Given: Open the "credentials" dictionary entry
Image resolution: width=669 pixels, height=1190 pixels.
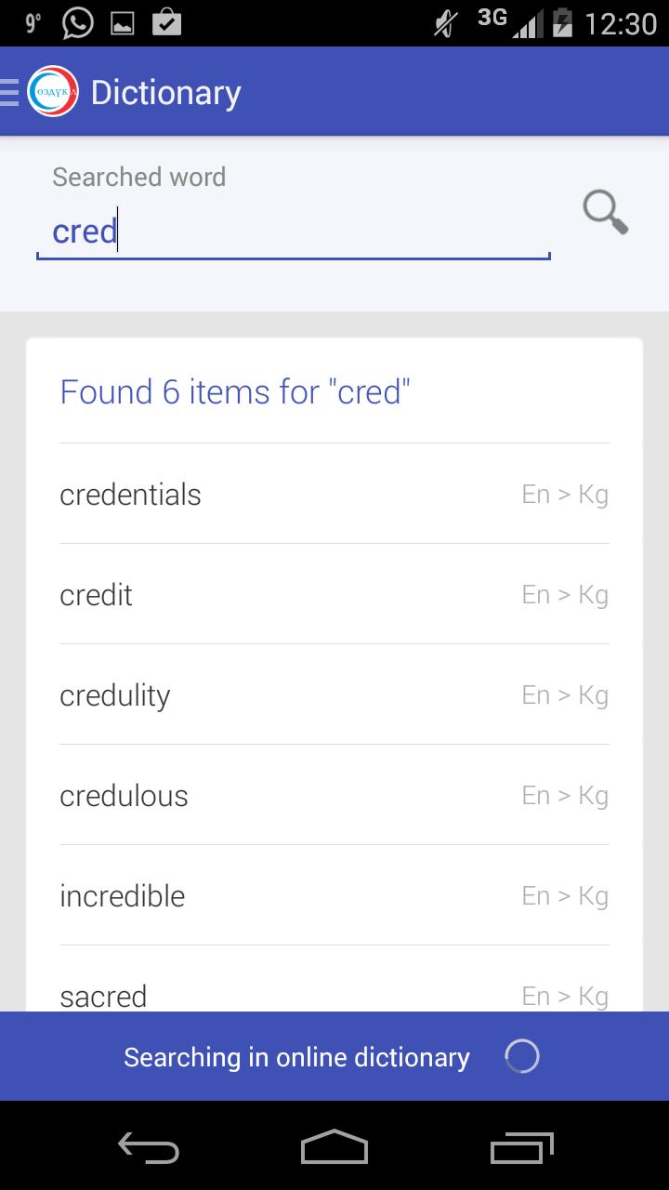Looking at the screenshot, I should (x=334, y=495).
